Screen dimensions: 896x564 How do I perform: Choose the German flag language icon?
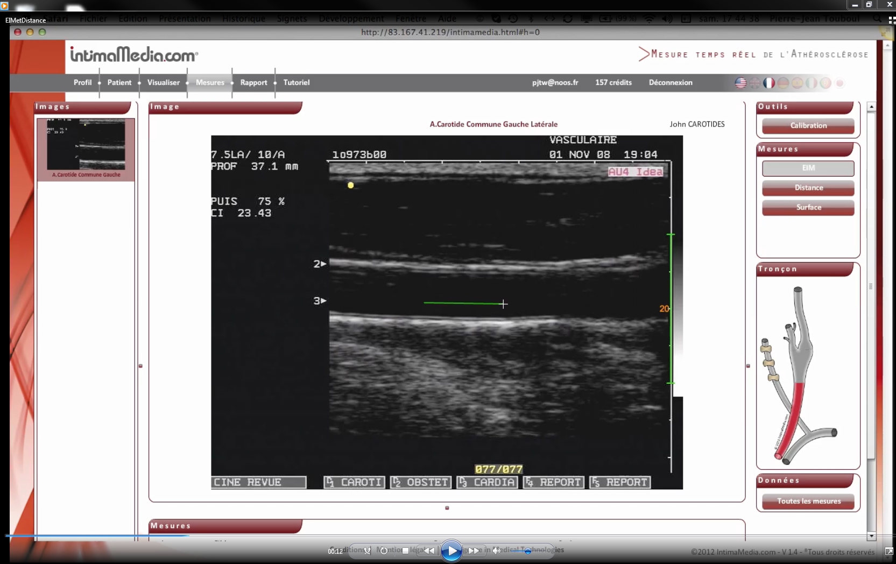click(783, 83)
